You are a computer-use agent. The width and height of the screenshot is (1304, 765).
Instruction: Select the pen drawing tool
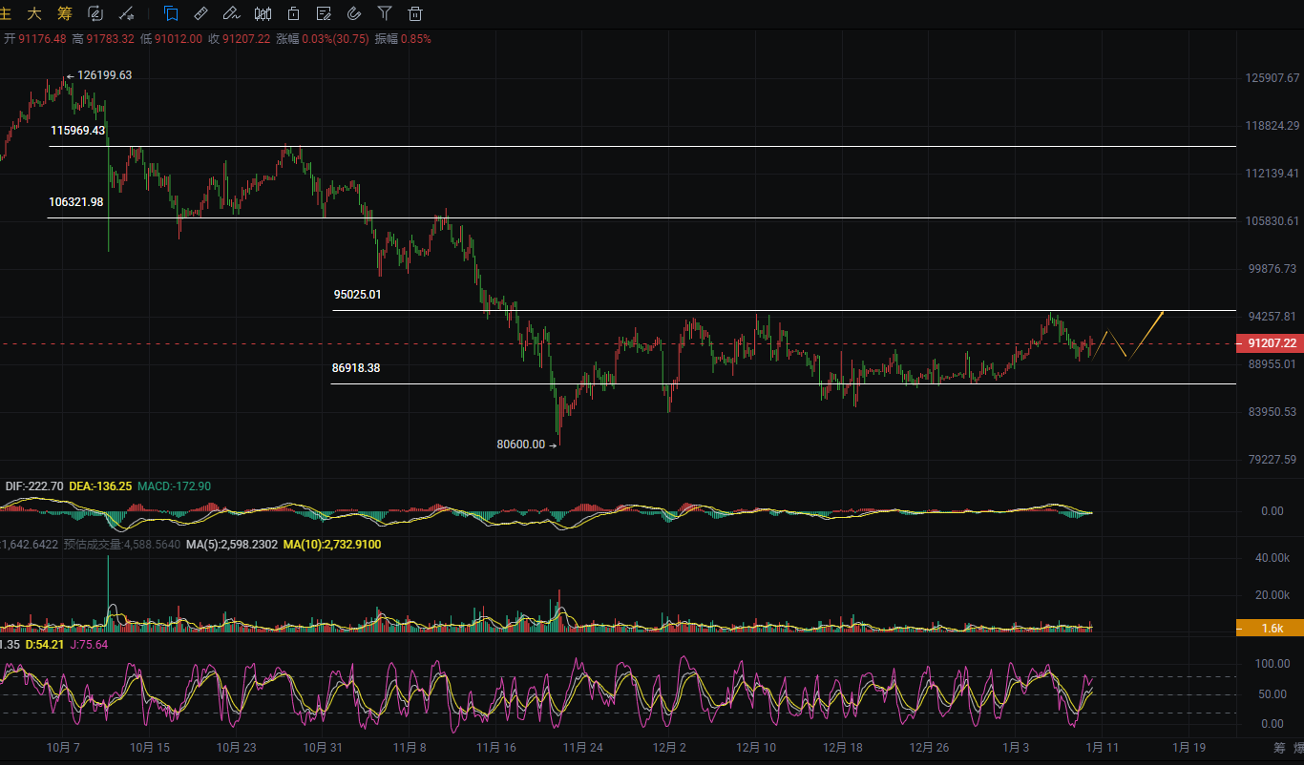pos(230,13)
